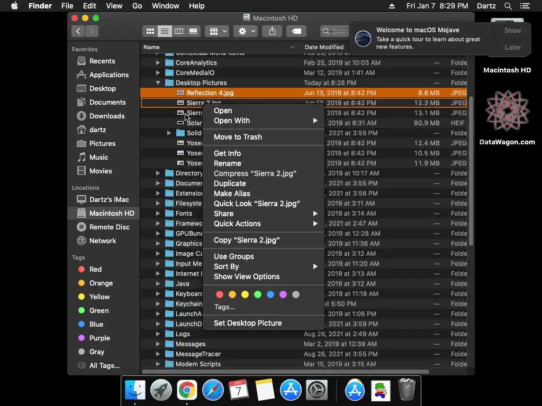This screenshot has height=406, width=542.
Task: Expand the Messages folder
Action: point(158,344)
